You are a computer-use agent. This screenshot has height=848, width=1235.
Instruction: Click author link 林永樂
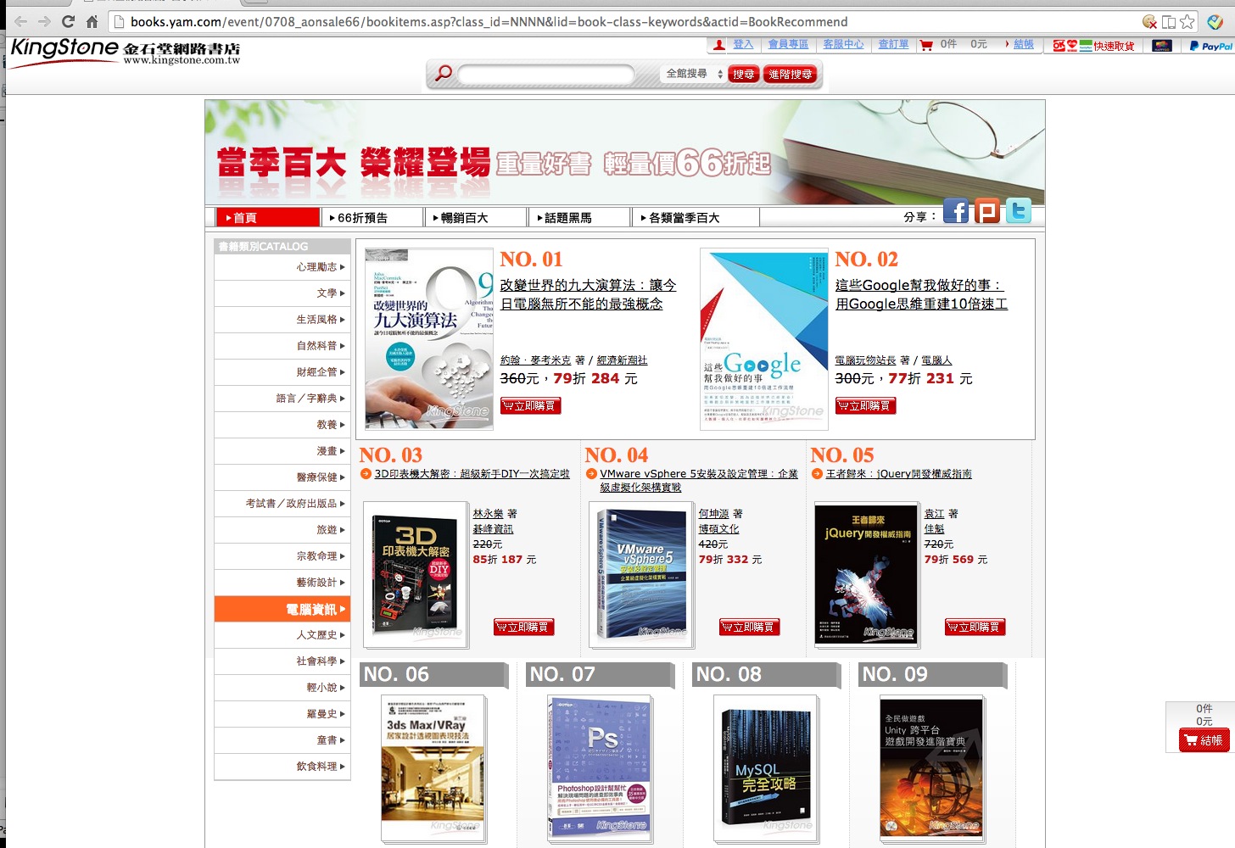[488, 514]
